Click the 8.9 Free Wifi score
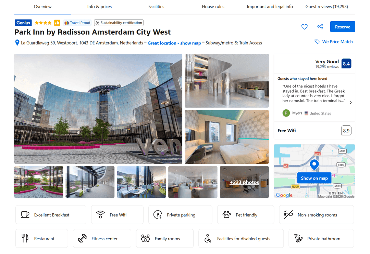Viewport: 370px width, 254px height. coord(346,130)
